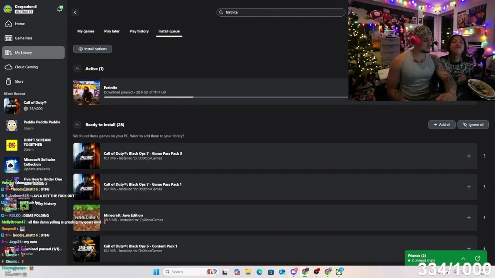Open the notifications bell
The image size is (495, 278).
pos(60,8)
